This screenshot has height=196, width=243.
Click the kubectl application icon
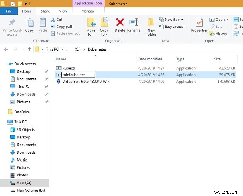pos(58,68)
